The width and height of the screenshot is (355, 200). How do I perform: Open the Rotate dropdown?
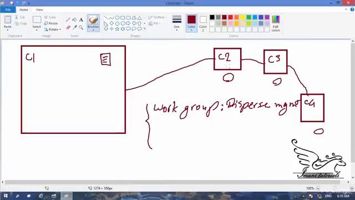tap(53, 29)
